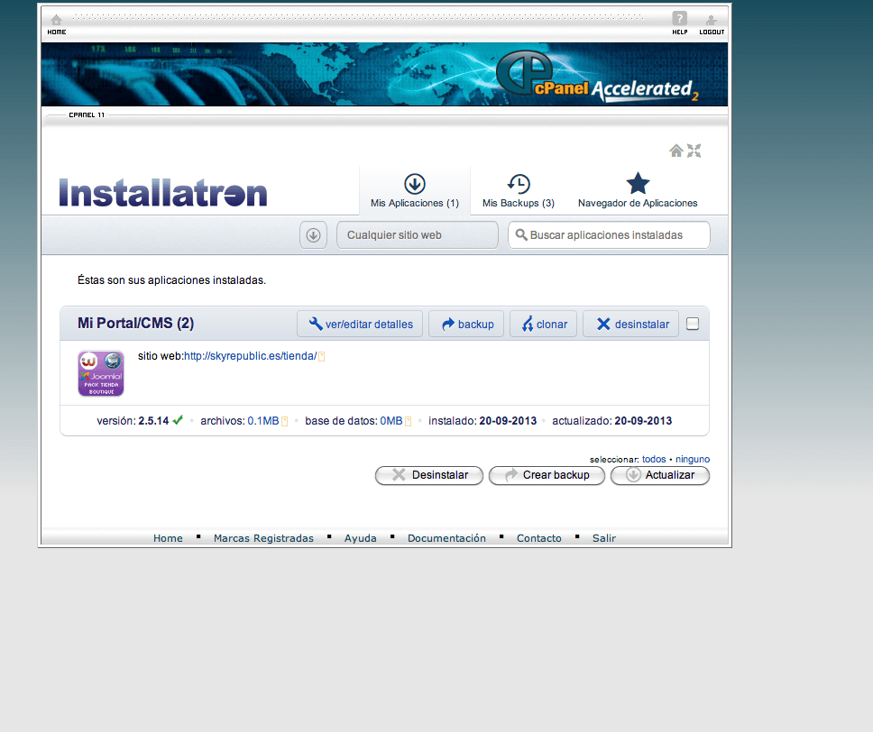This screenshot has width=873, height=732.
Task: Click the cPanel Accelerated logo
Action: (x=597, y=77)
